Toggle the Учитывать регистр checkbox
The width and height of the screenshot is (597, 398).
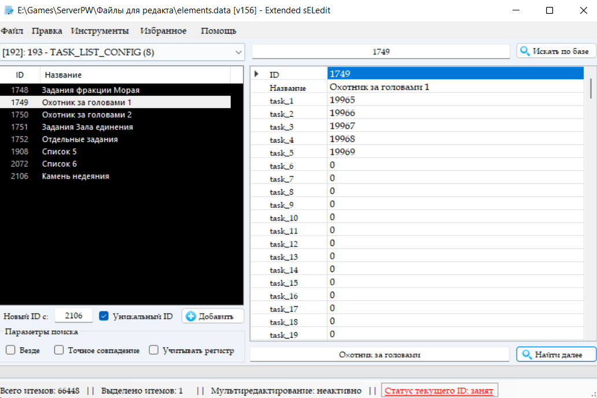154,350
